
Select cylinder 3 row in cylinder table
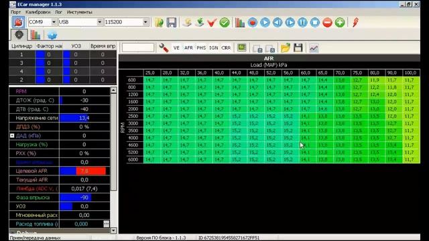pos(62,63)
